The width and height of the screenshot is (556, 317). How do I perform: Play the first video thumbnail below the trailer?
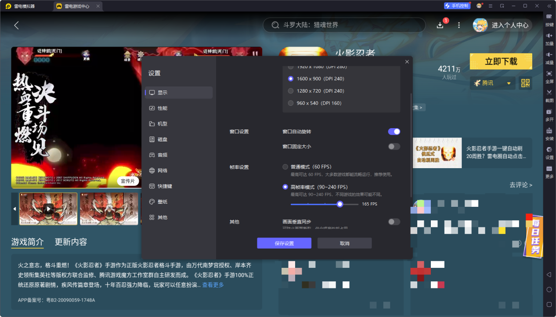[x=48, y=209]
